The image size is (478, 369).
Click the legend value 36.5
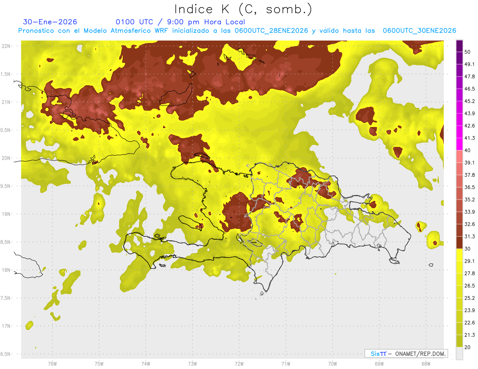point(470,187)
